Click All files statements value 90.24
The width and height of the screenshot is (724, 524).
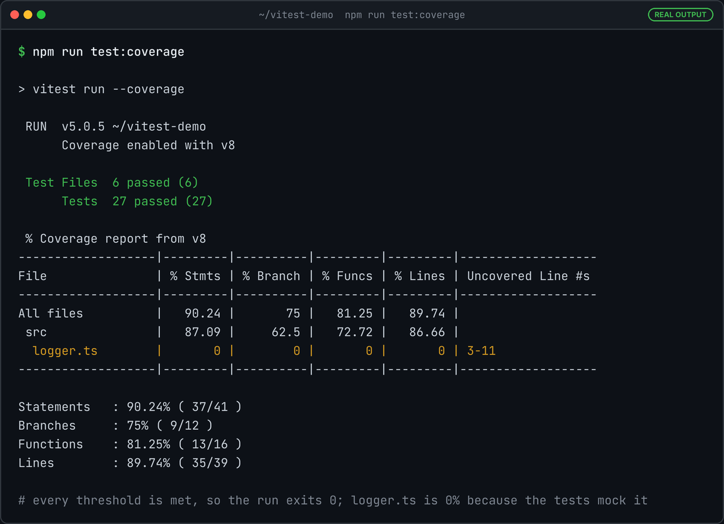click(x=202, y=314)
